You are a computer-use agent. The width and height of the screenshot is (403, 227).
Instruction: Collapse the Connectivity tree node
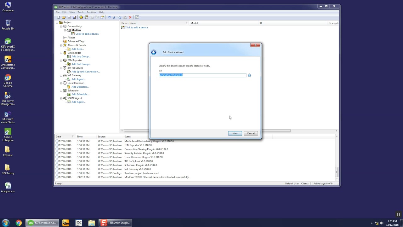61,26
